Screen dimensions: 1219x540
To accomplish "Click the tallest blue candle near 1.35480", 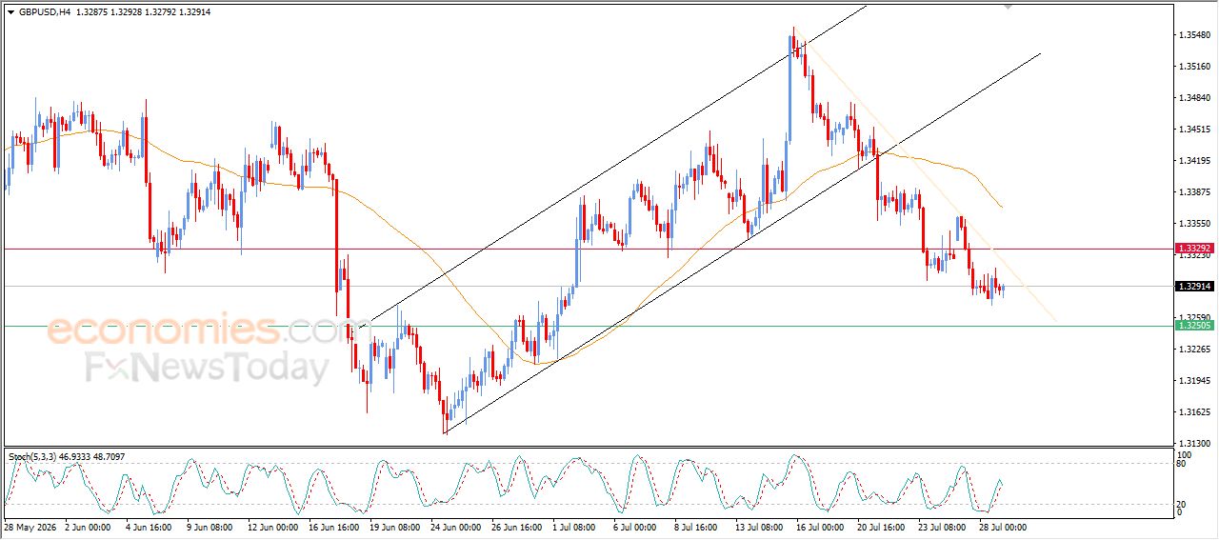I will (x=791, y=87).
